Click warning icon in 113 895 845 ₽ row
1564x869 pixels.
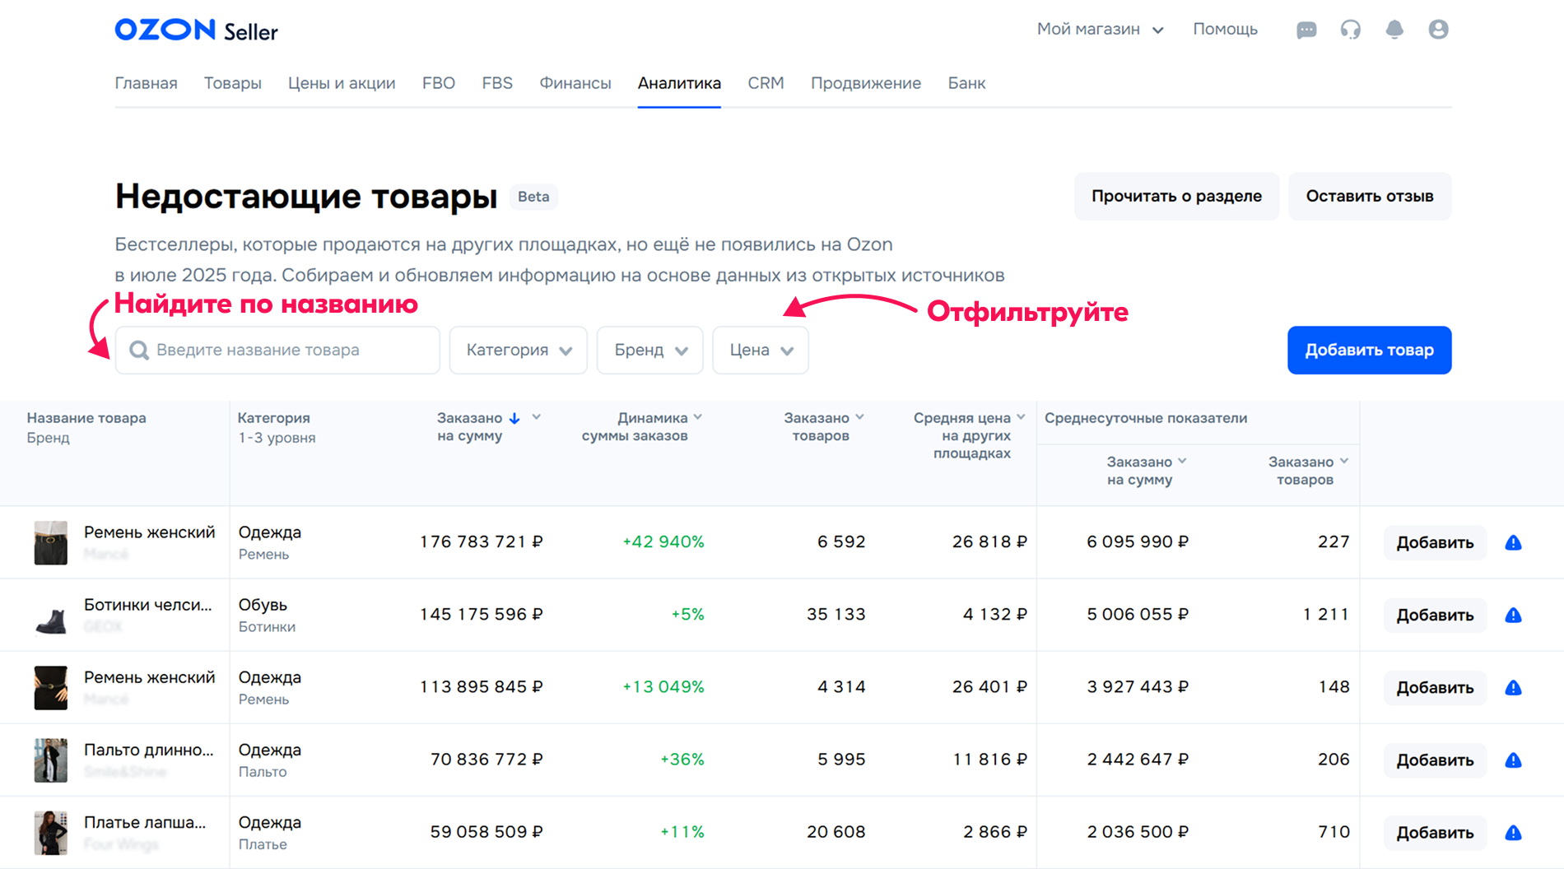1513,688
